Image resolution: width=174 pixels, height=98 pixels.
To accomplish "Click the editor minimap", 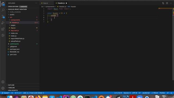I will click(165, 8).
